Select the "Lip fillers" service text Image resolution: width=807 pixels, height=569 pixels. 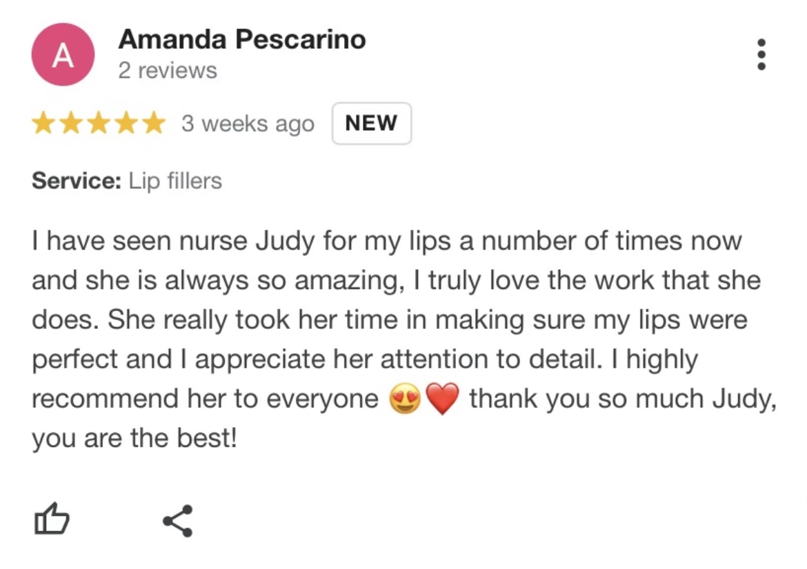175,181
